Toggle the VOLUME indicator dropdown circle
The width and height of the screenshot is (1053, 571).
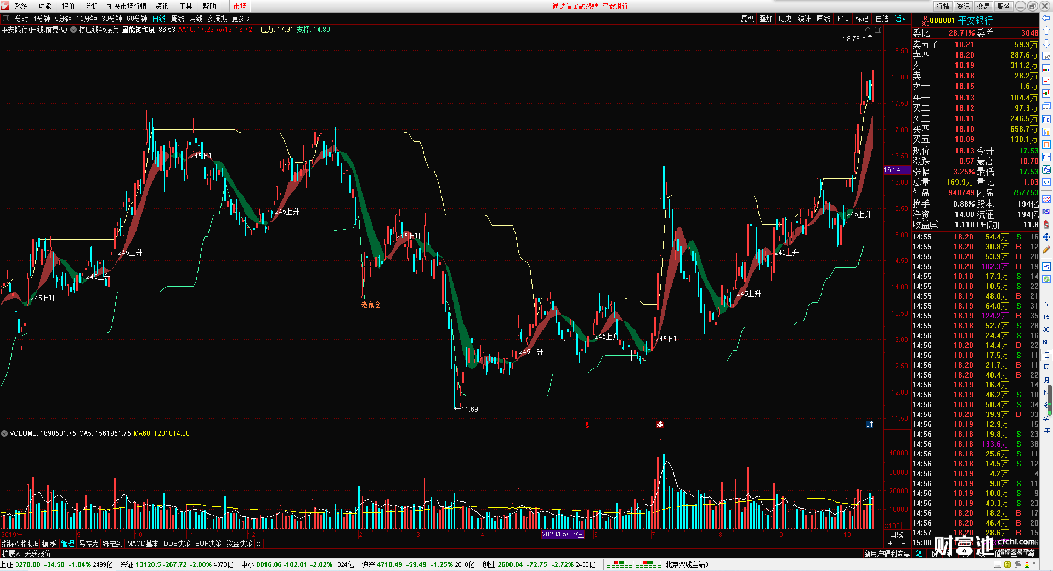4,433
